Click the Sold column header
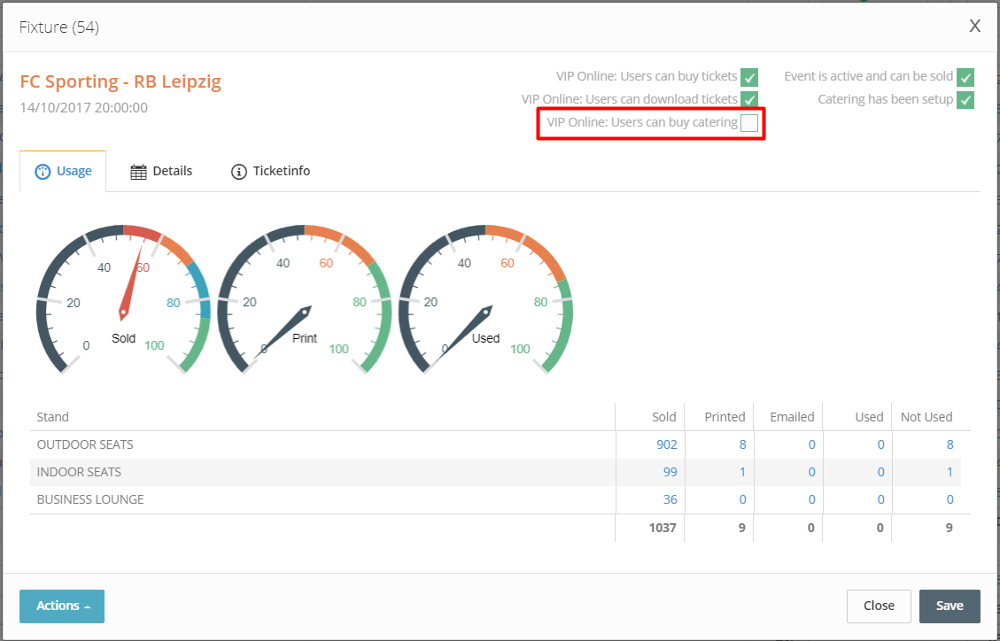 [664, 417]
